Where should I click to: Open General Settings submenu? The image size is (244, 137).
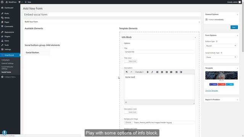(x=8, y=64)
